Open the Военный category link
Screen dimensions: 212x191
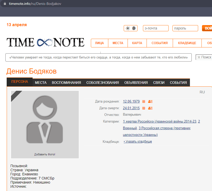pos(130,128)
